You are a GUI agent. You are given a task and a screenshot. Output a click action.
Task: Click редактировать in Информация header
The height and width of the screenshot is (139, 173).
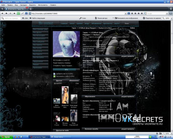[128, 56]
